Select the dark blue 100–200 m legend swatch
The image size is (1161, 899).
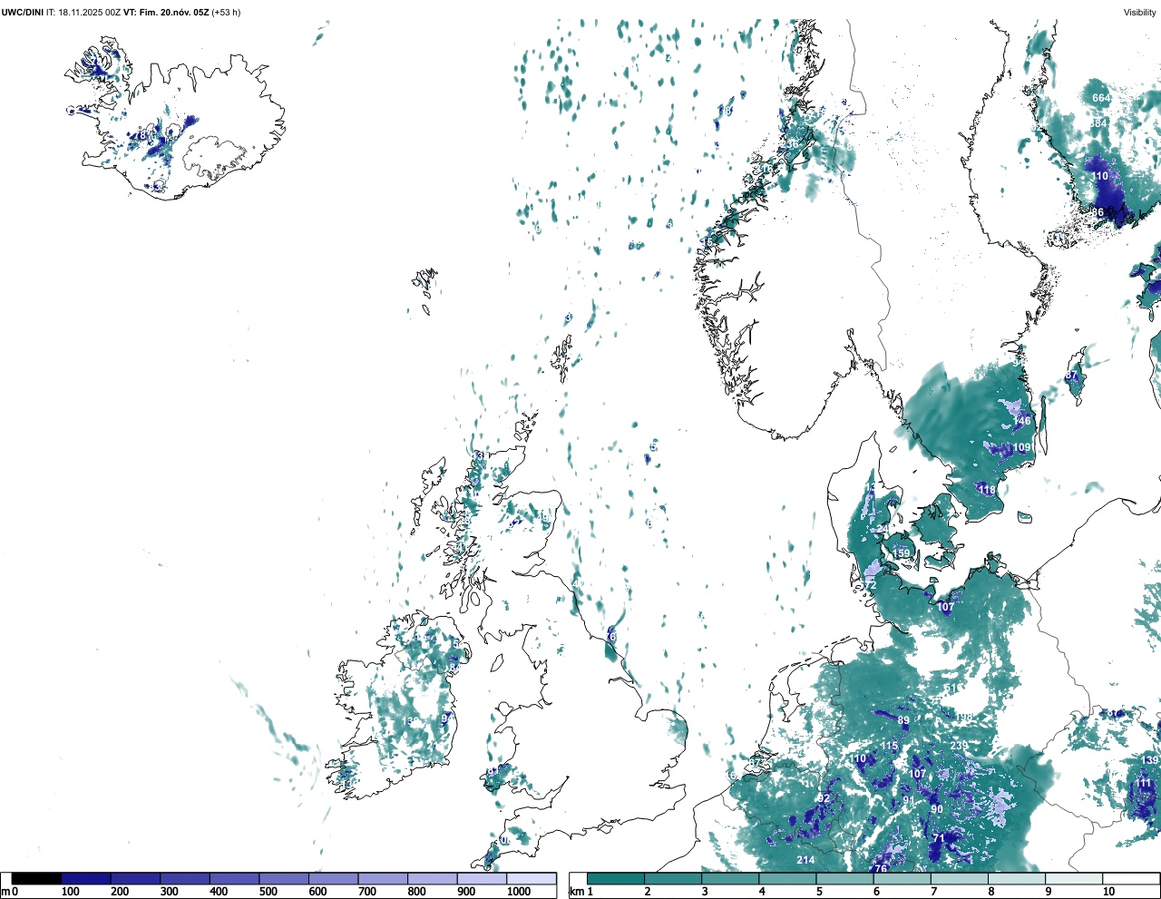86,878
